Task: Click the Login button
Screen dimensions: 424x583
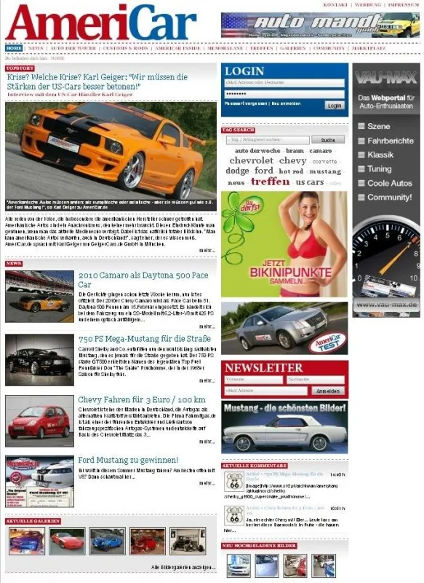Action: [x=335, y=106]
